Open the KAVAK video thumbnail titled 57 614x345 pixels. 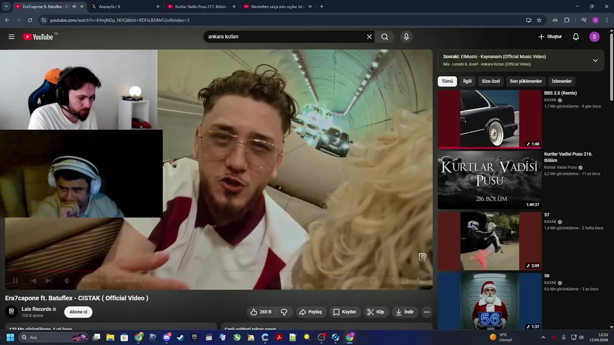click(490, 241)
